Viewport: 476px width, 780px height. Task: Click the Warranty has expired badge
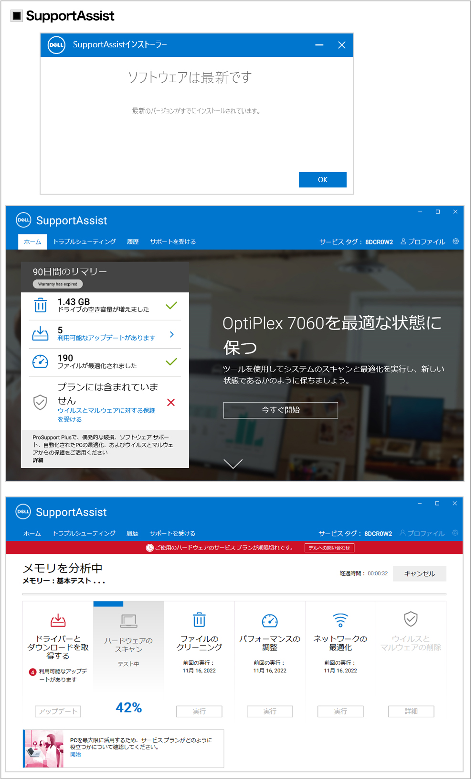[58, 284]
